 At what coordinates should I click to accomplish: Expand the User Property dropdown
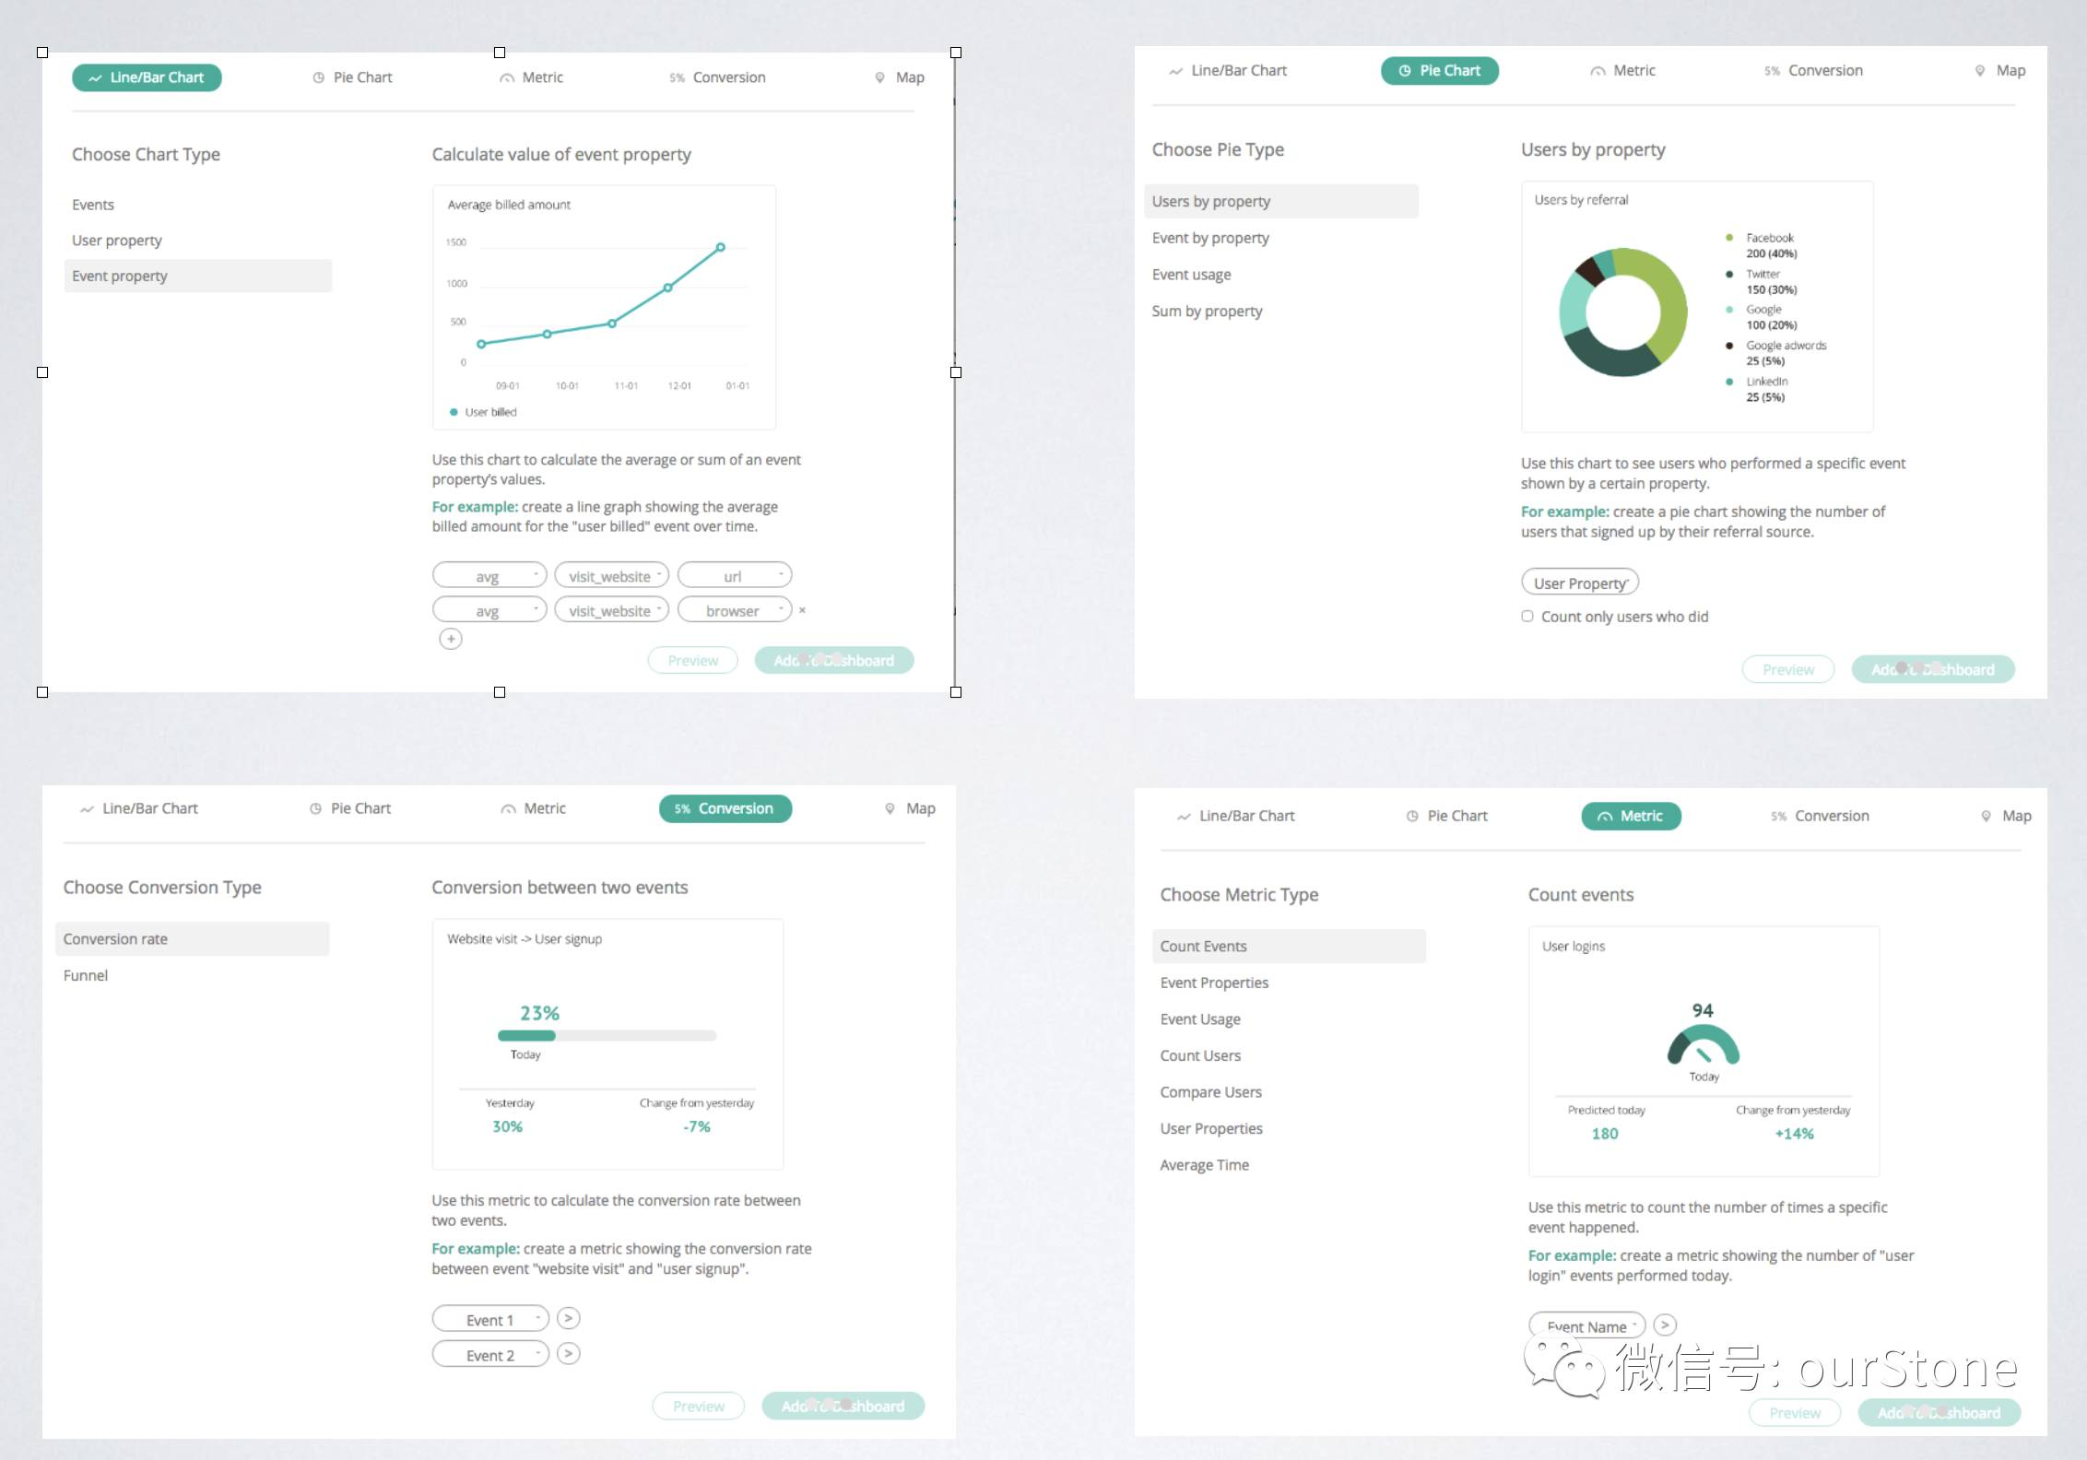tap(1580, 583)
